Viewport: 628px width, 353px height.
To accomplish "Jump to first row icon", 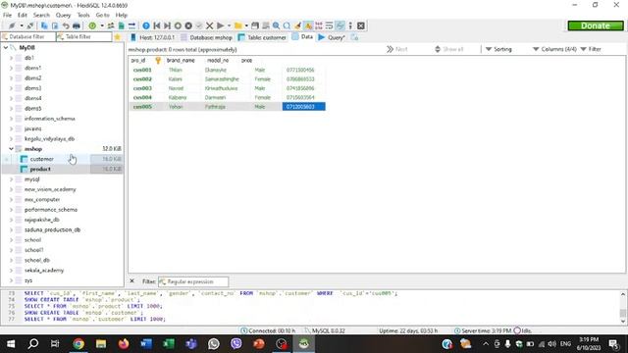I will point(157,25).
